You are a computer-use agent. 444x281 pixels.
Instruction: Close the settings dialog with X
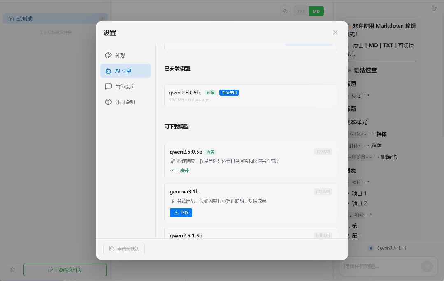[x=335, y=32]
